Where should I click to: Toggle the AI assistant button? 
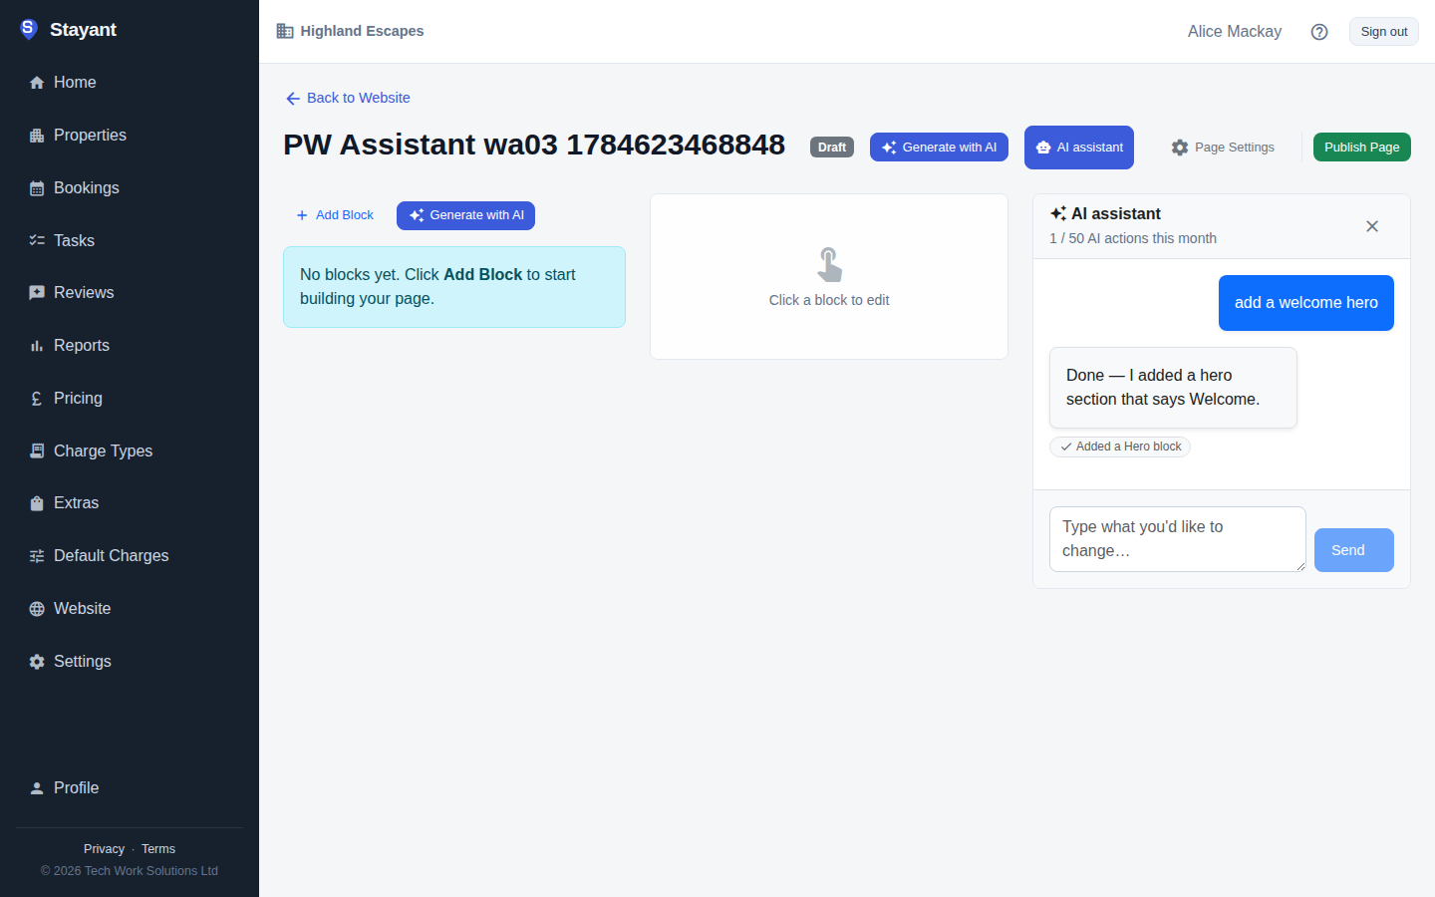point(1079,148)
